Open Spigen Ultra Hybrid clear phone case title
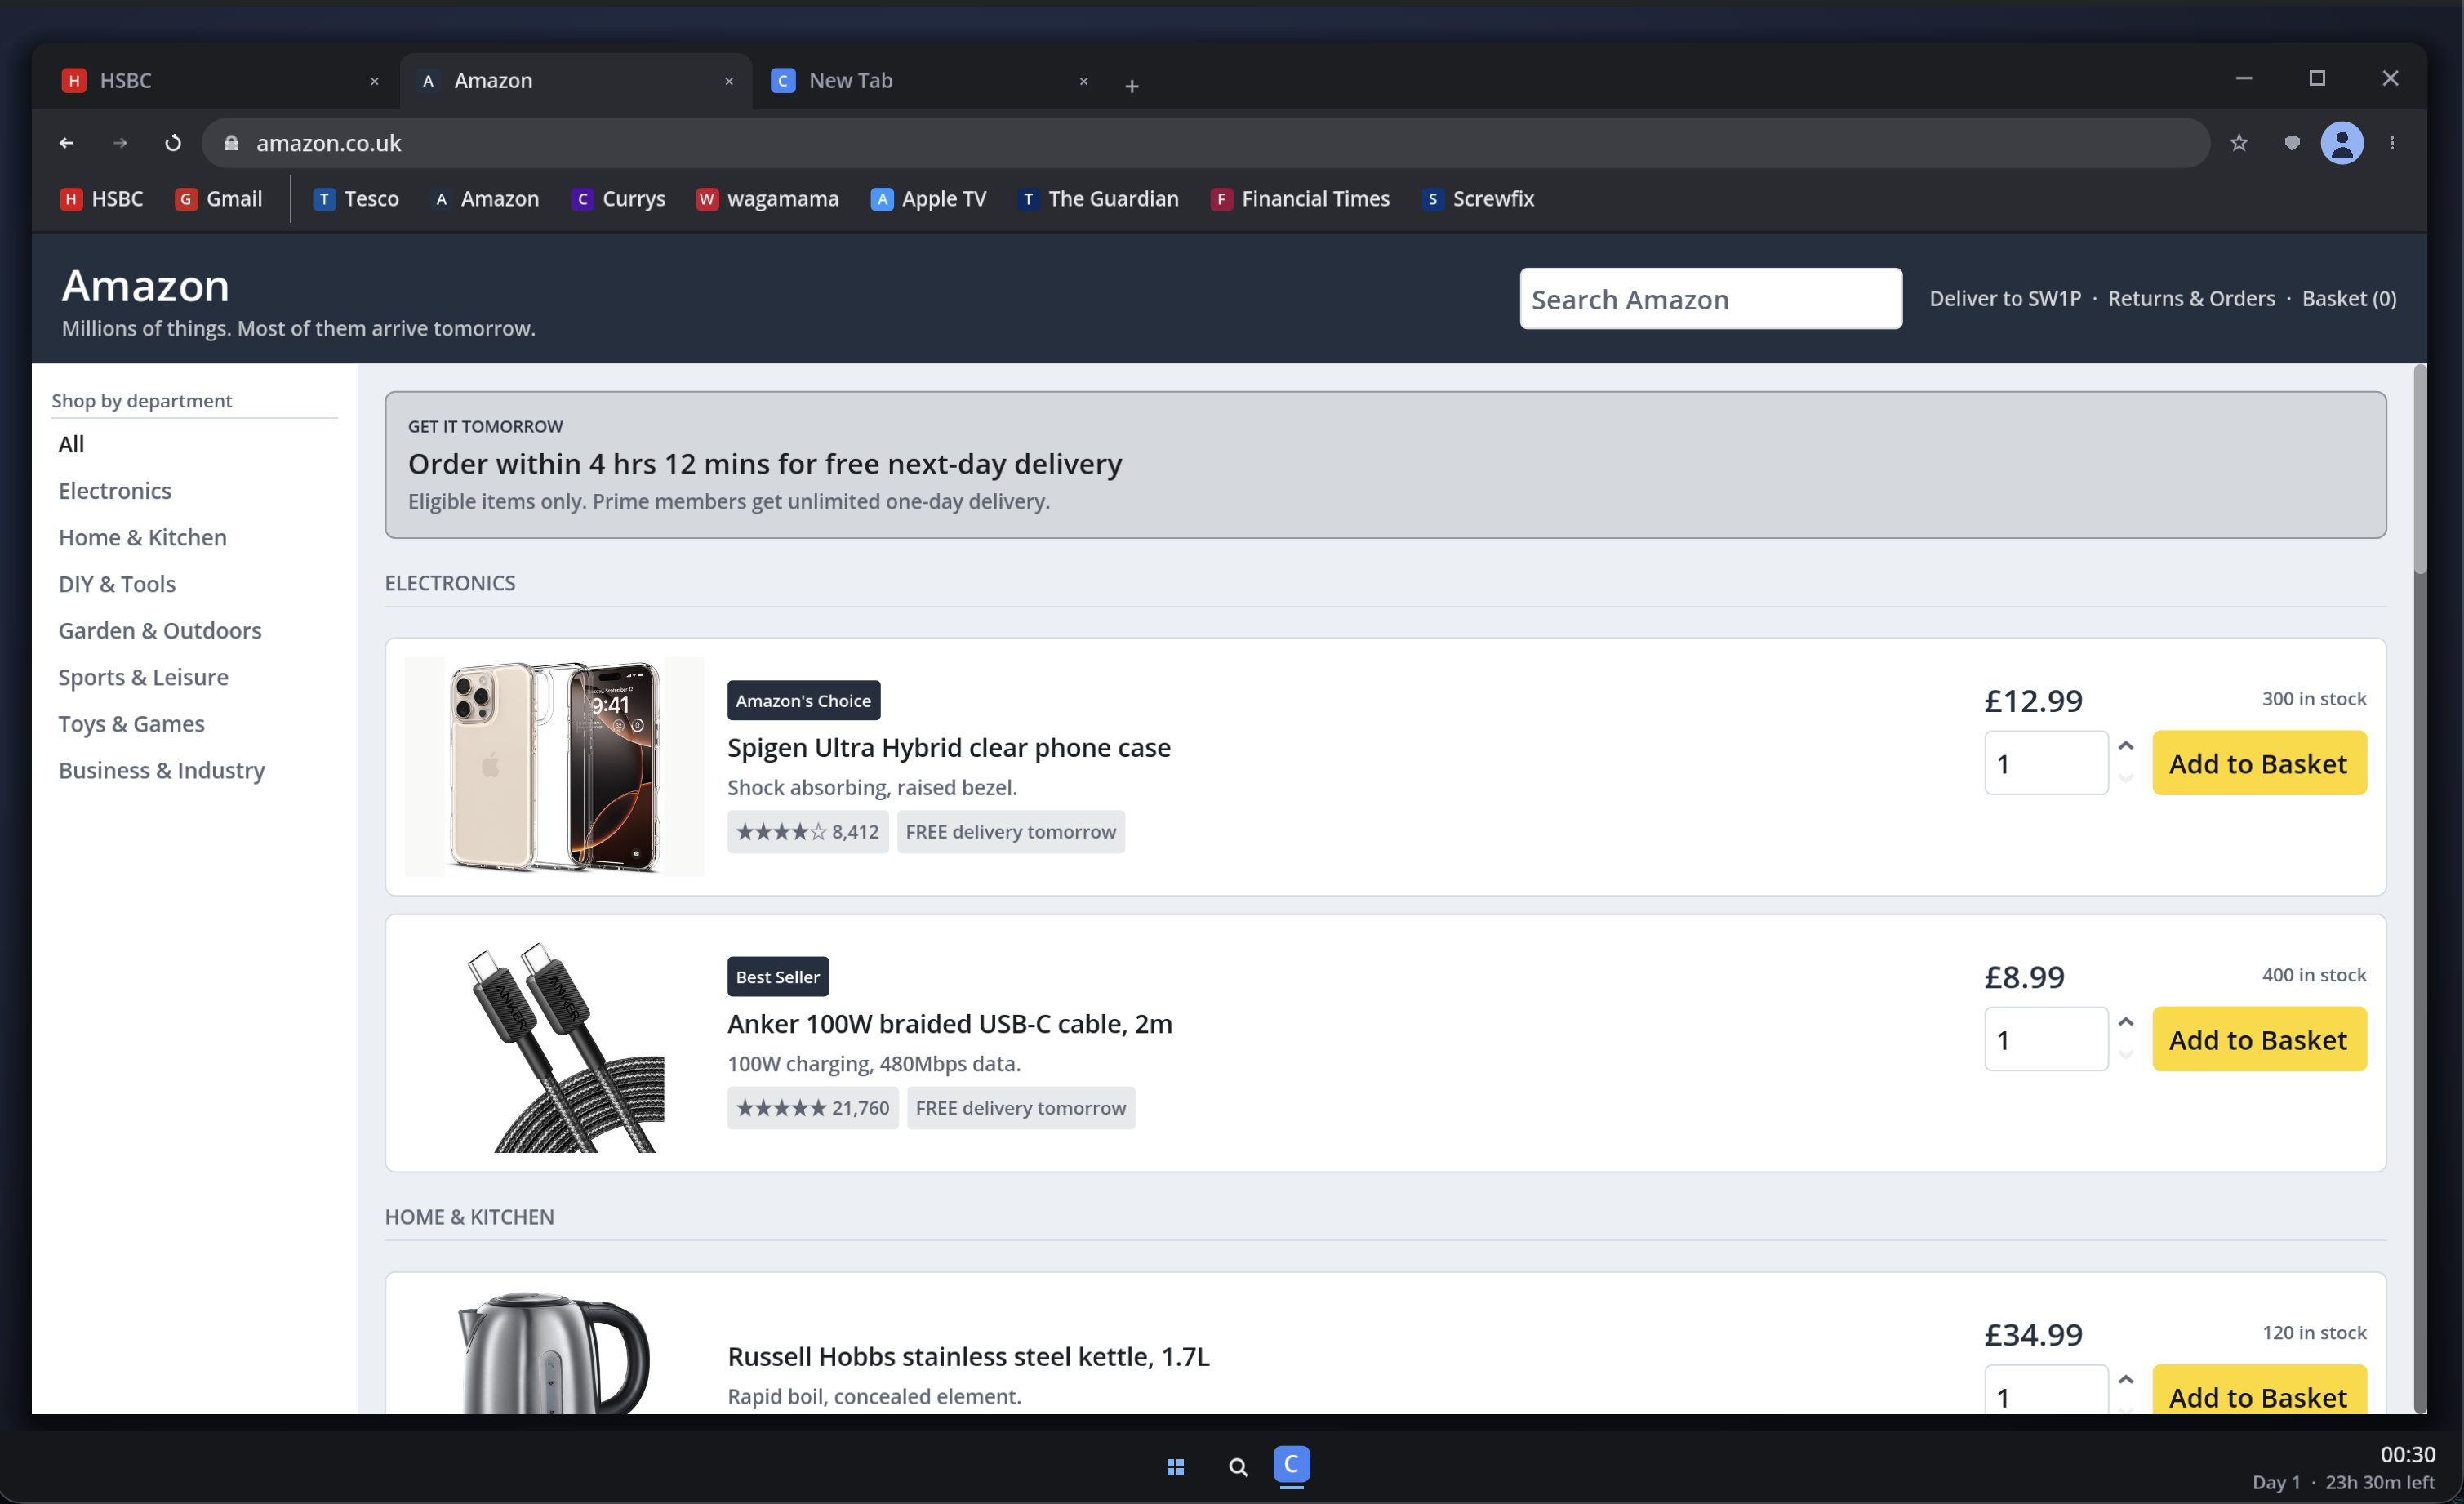2464x1504 pixels. point(948,748)
